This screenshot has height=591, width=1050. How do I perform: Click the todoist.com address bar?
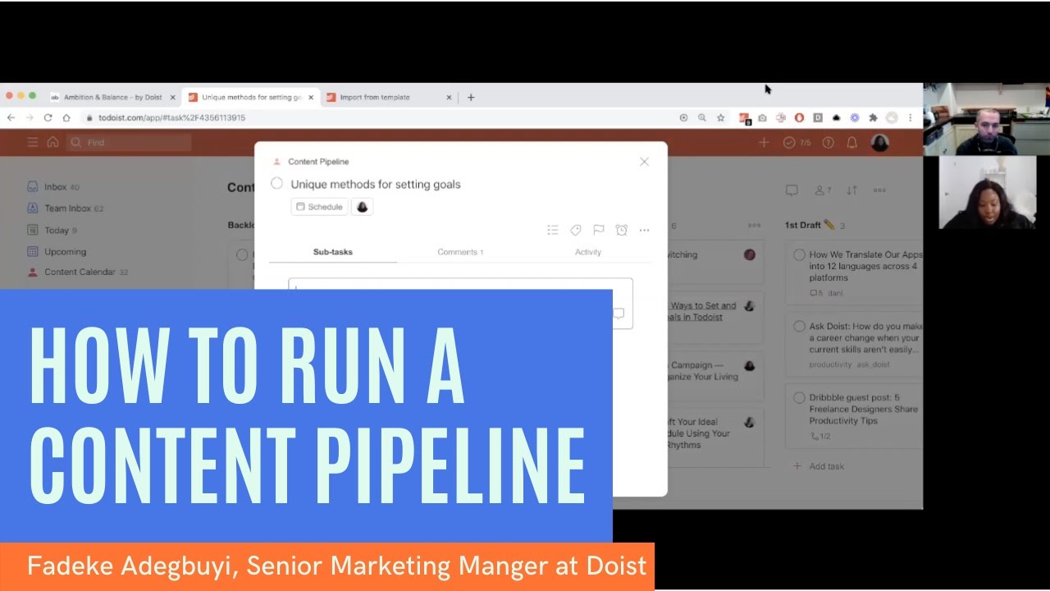pyautogui.click(x=377, y=117)
